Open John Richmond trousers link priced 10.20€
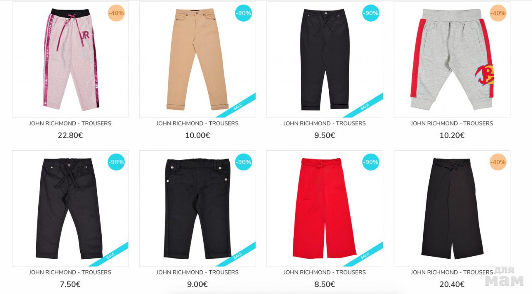 coord(452,123)
